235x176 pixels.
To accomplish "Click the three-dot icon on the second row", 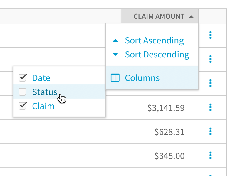I will coord(211,59).
